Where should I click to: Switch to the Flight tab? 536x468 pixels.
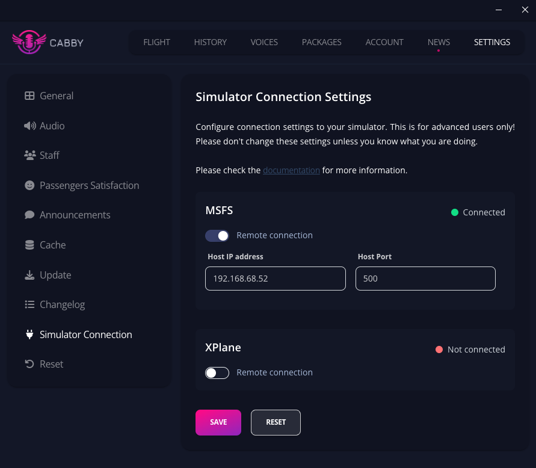156,42
